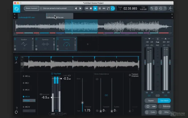Screen dimensions: 188x118
Task: Enable Transient Emphasis
Action: point(130,75)
